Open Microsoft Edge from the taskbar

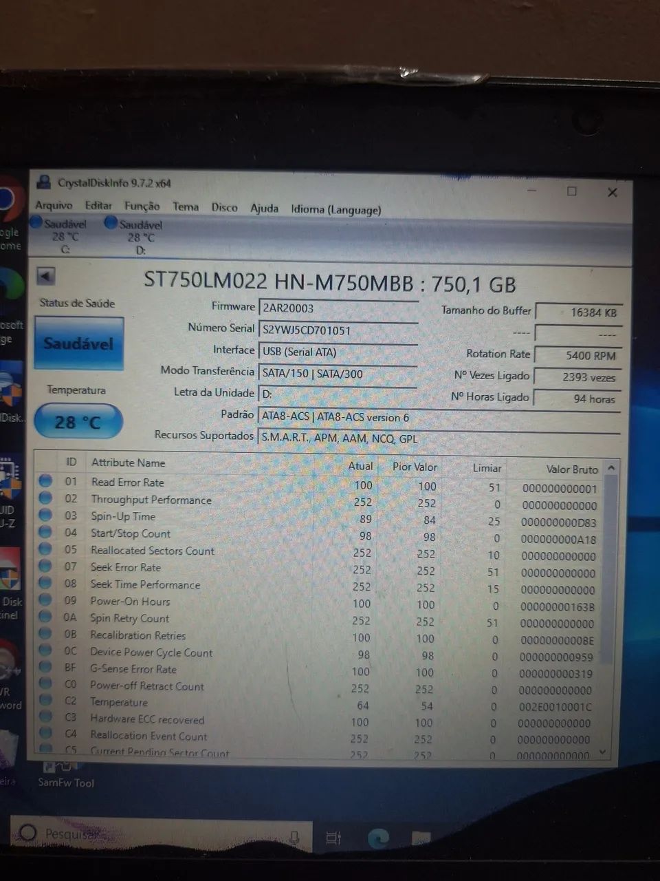pyautogui.click(x=378, y=838)
